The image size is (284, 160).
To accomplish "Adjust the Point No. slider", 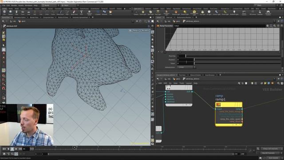I will click(x=233, y=56).
